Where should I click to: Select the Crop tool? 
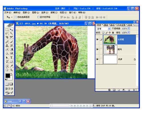click(x=7, y=37)
